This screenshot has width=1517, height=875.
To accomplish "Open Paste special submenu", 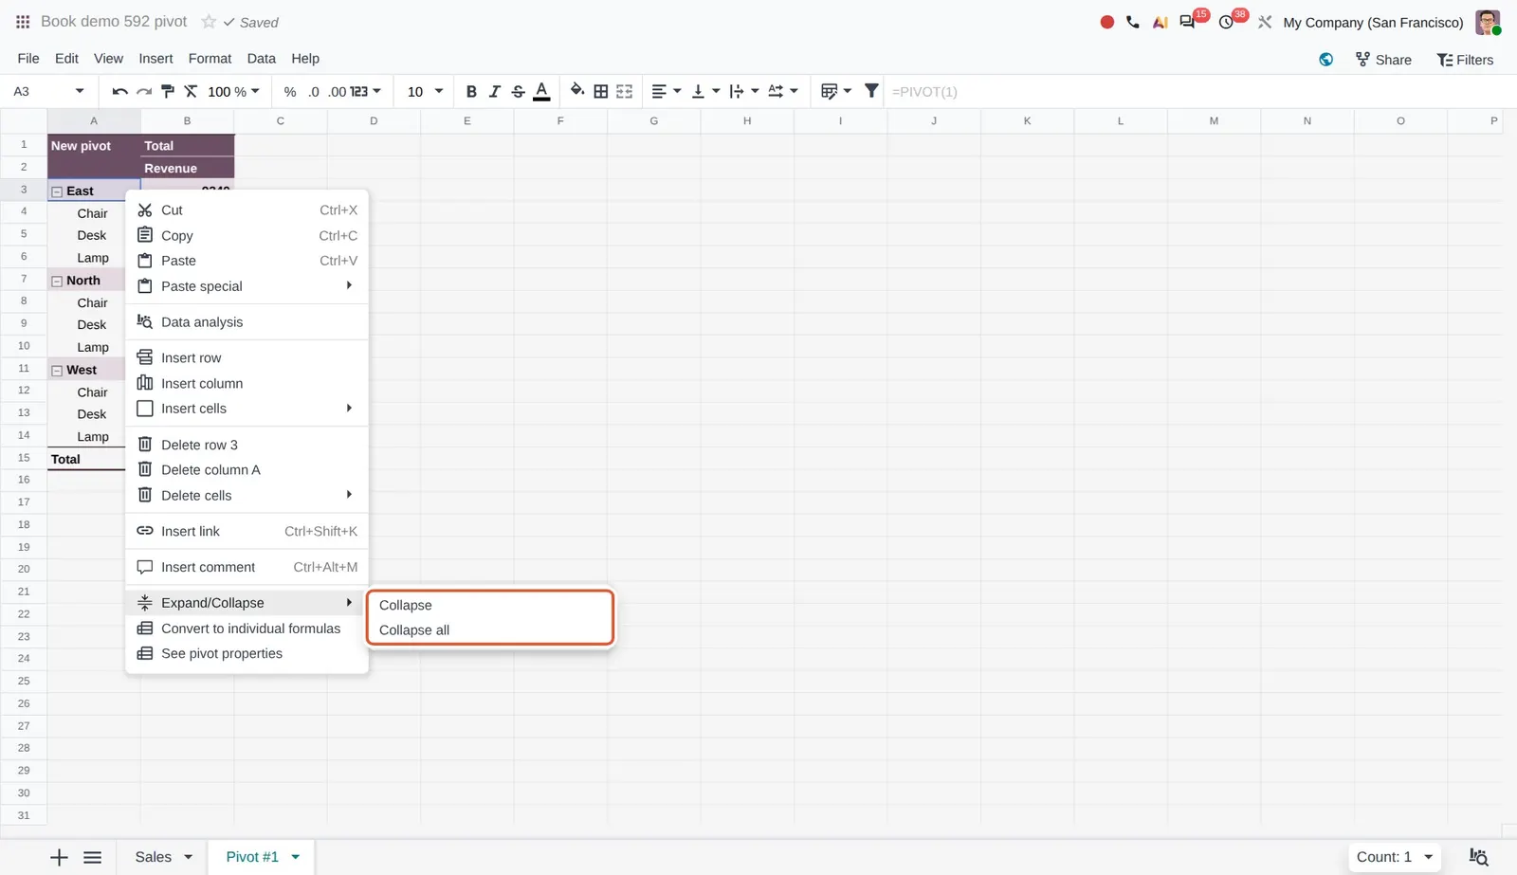I will [247, 286].
